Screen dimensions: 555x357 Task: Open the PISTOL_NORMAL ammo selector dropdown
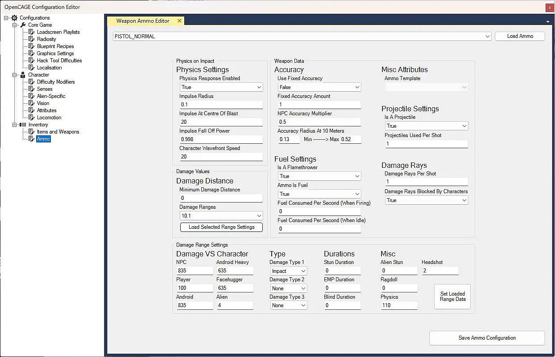[488, 37]
